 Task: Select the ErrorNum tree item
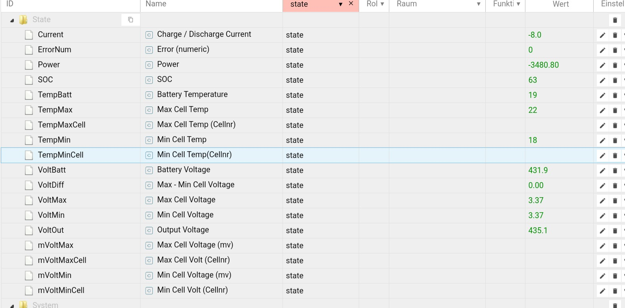point(54,49)
